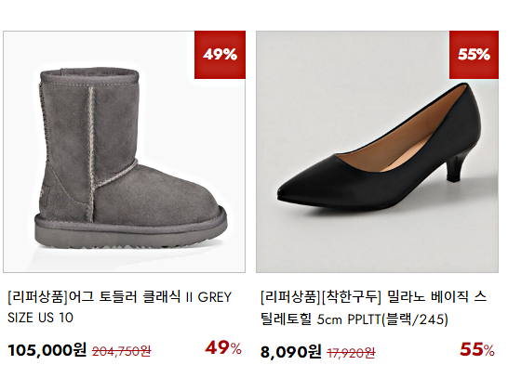Click the red 49% text beside boot price
Viewport: 508px width, 391px height.
pos(223,348)
